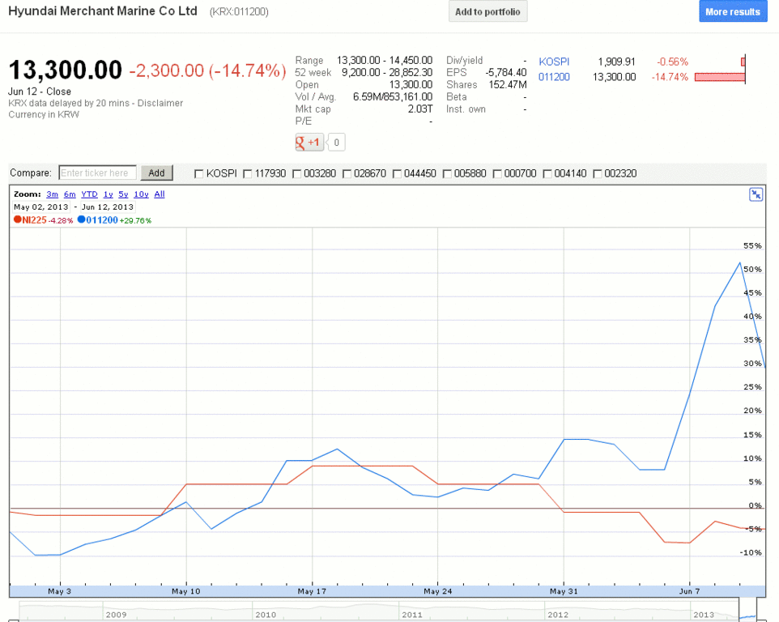Click the -2,300.00 (-14.74%) price change
This screenshot has height=622, width=779.
[207, 70]
